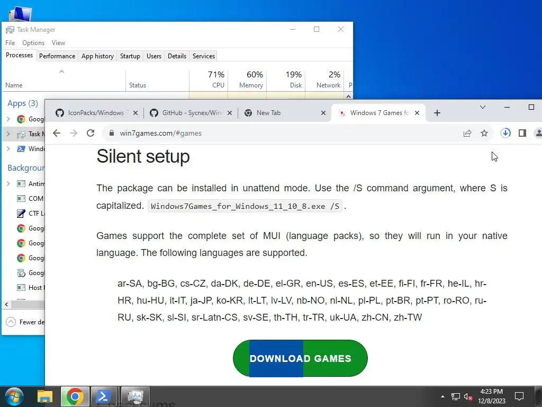Open a new Chrome tab with plus
The width and height of the screenshot is (542, 407).
[x=437, y=113]
